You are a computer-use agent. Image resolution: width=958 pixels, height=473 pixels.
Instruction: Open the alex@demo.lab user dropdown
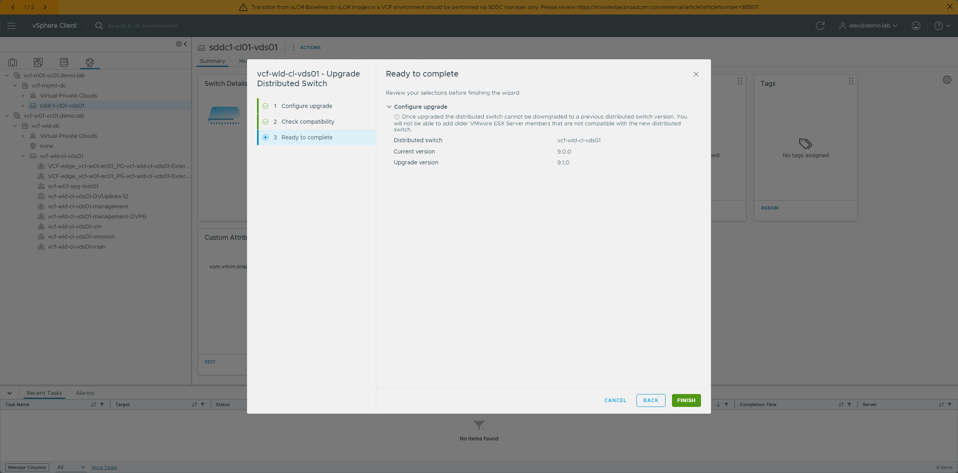pyautogui.click(x=868, y=26)
